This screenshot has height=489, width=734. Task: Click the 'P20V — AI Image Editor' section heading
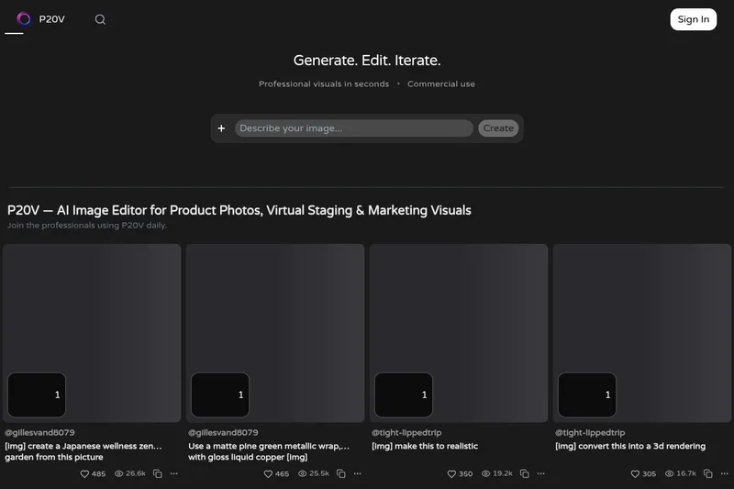click(239, 211)
